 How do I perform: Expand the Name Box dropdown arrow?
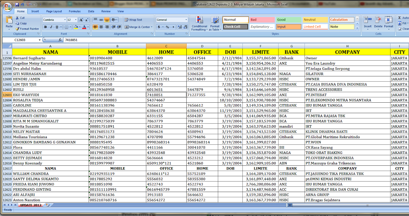tap(40, 40)
